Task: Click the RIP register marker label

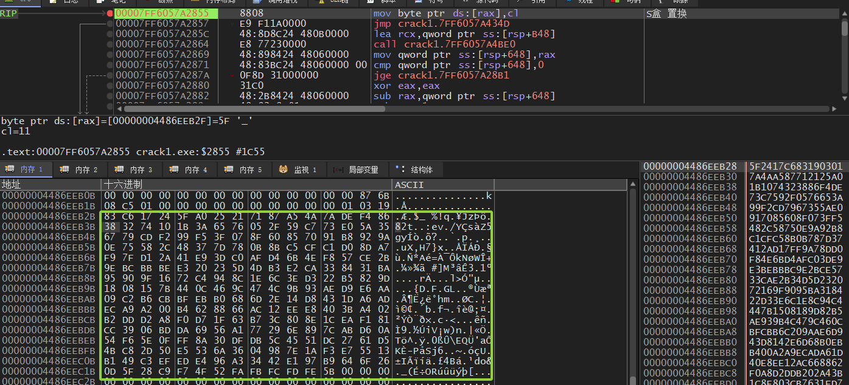Action: pos(9,13)
